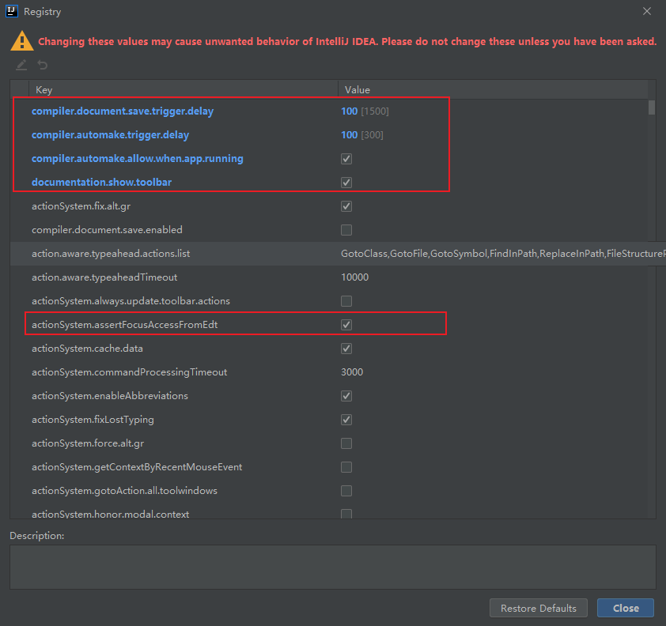Screen dimensions: 666x626
Task: Click the Value column header
Action: click(x=358, y=90)
